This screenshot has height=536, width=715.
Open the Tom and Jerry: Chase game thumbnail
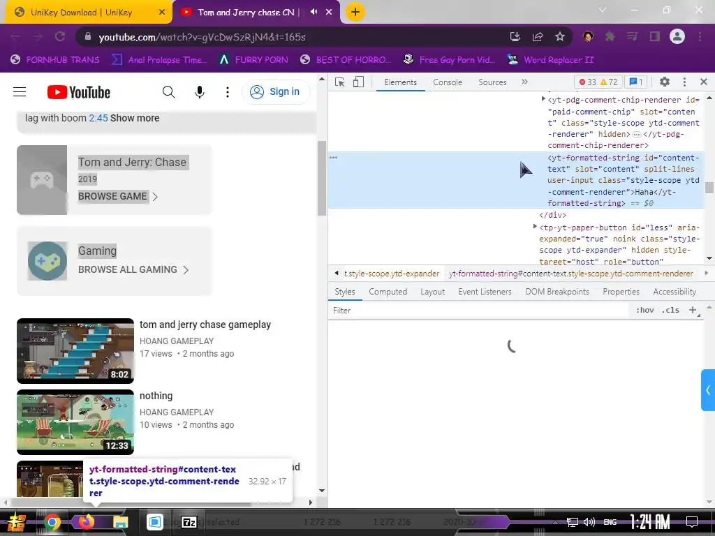[x=42, y=180]
